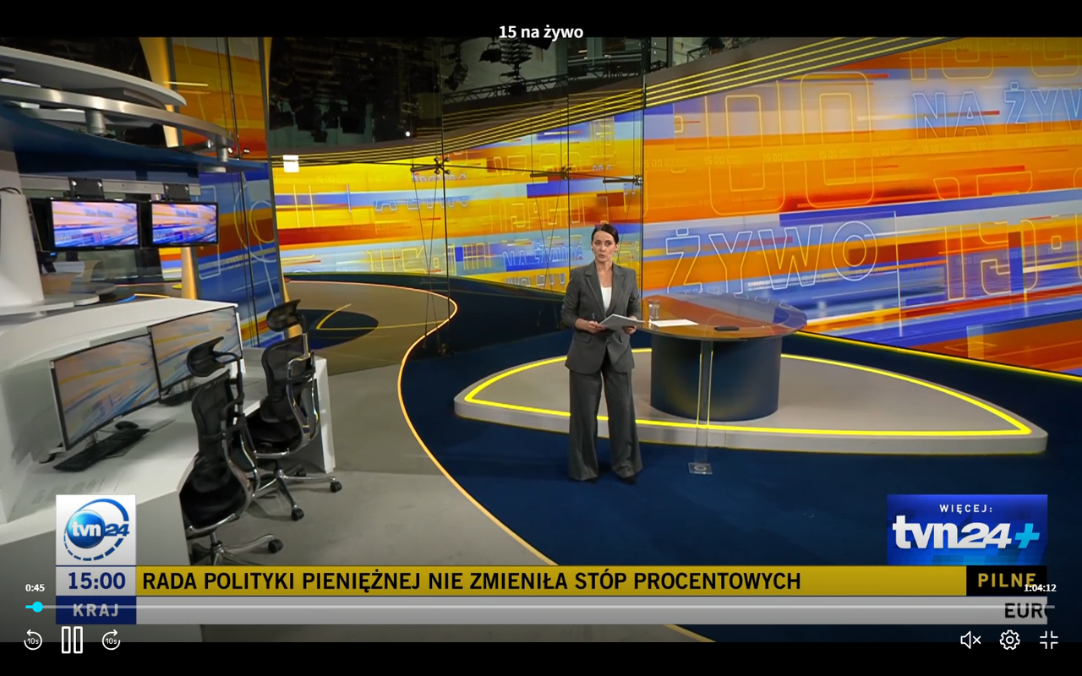Exit fullscreen mode

point(1049,640)
